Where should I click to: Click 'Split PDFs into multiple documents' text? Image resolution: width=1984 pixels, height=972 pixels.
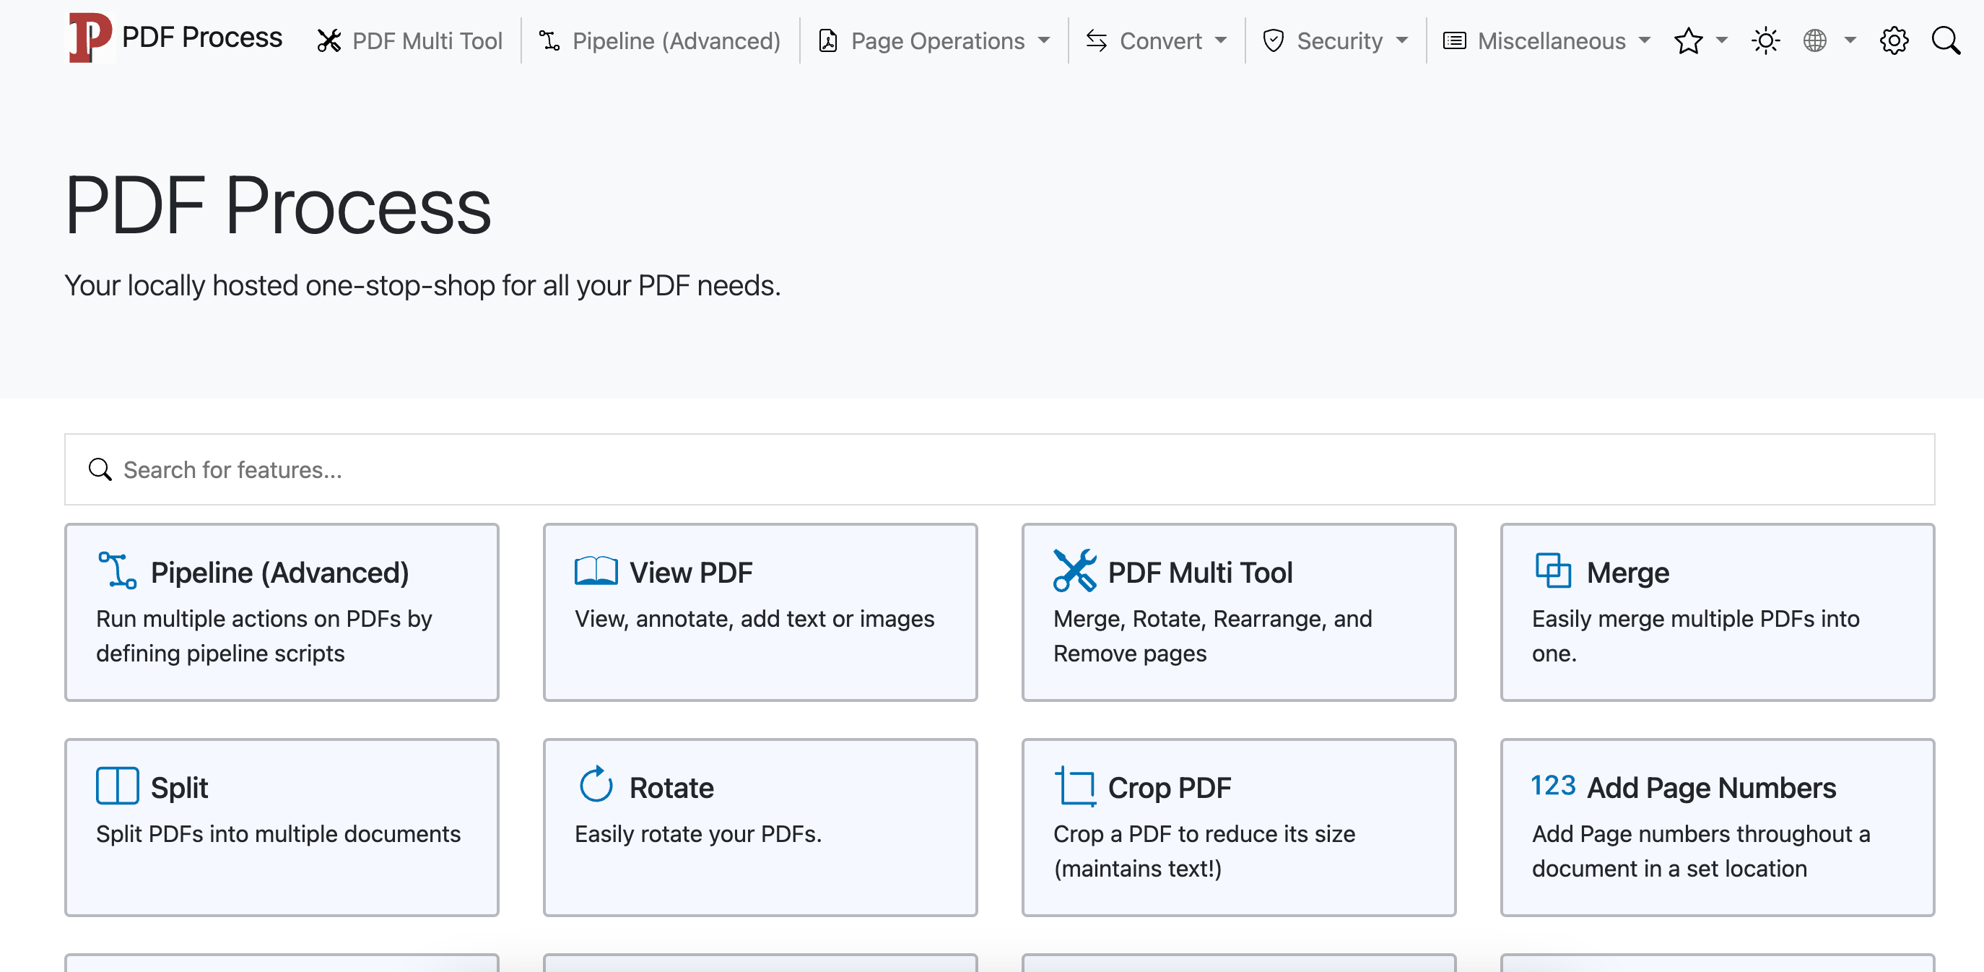coord(278,833)
